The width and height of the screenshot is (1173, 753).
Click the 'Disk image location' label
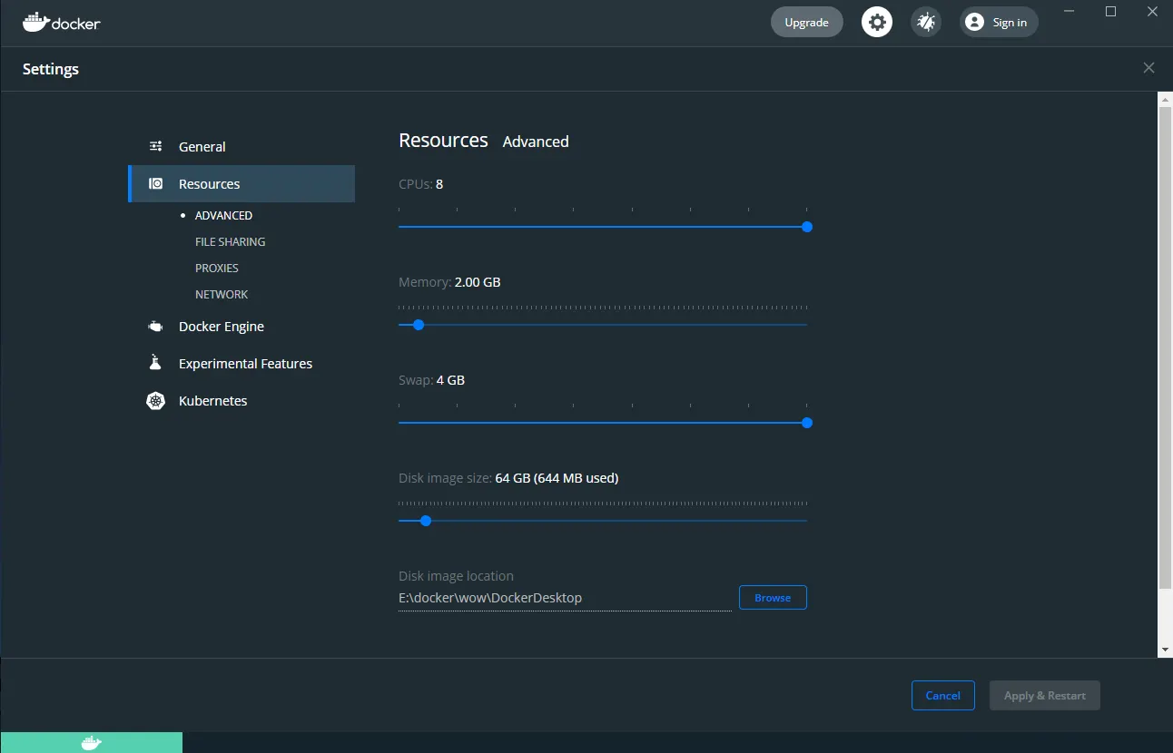click(456, 576)
